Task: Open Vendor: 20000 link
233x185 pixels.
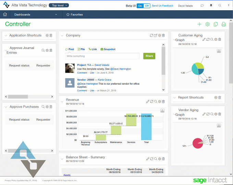Action: pos(86,79)
